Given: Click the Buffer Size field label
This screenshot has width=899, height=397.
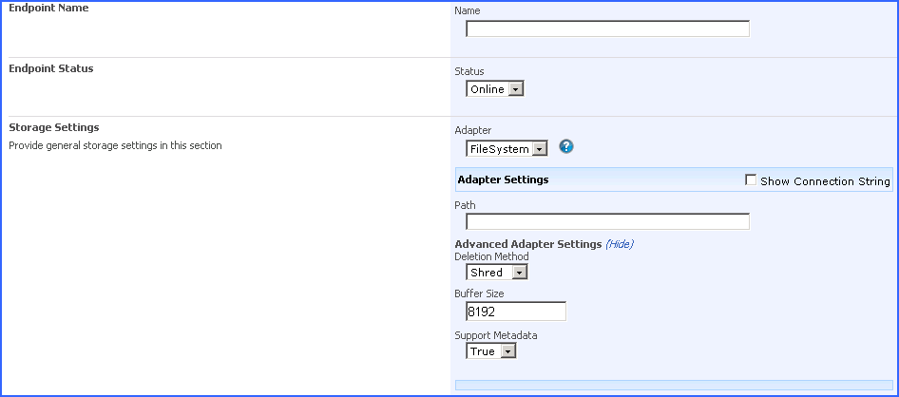Looking at the screenshot, I should tap(479, 294).
